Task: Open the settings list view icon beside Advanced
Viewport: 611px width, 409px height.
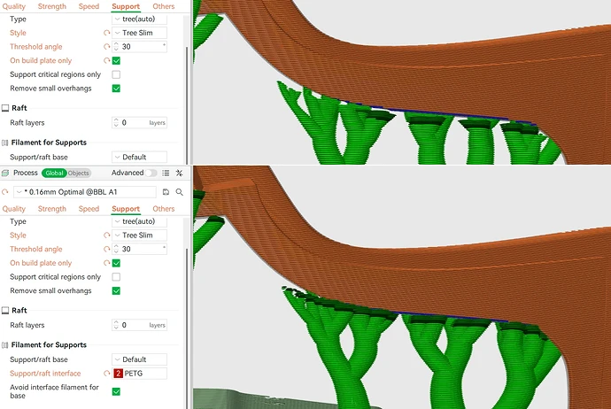Action: pos(166,173)
